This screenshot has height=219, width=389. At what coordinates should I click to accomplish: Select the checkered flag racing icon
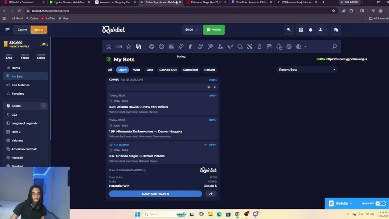coord(269,47)
